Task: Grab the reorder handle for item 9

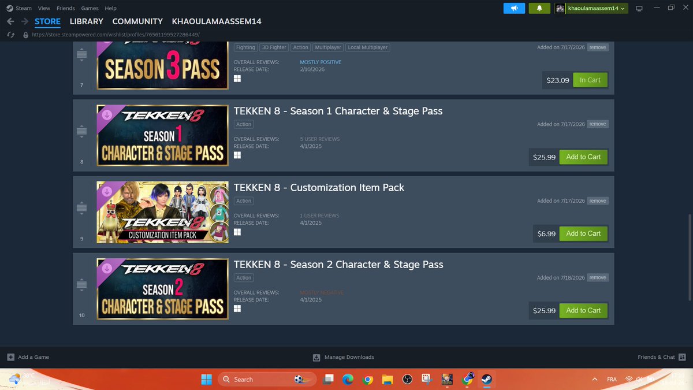Action: click(81, 208)
